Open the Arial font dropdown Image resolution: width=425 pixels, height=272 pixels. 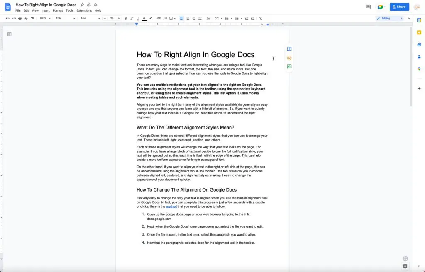coord(90,18)
